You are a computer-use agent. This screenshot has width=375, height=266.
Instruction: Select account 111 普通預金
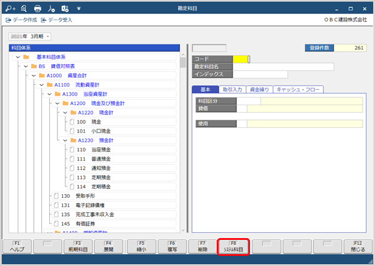(x=121, y=159)
